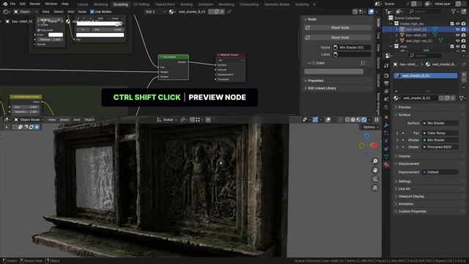
Task: Select rendered viewport shading mode
Action: (x=364, y=120)
